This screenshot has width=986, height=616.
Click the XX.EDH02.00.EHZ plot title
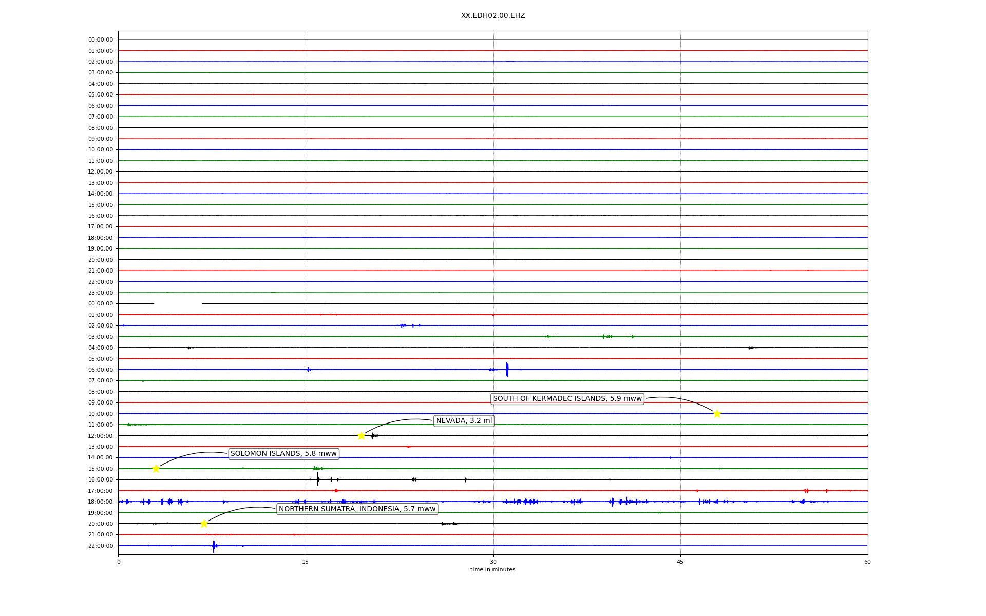tap(492, 16)
